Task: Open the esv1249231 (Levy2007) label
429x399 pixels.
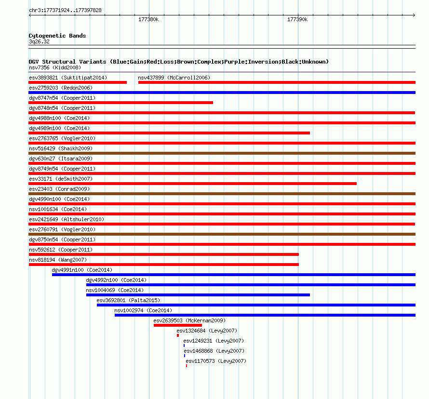Action: pyautogui.click(x=214, y=341)
